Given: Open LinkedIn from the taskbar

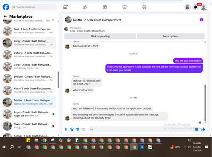Looking at the screenshot, I should tap(142, 147).
